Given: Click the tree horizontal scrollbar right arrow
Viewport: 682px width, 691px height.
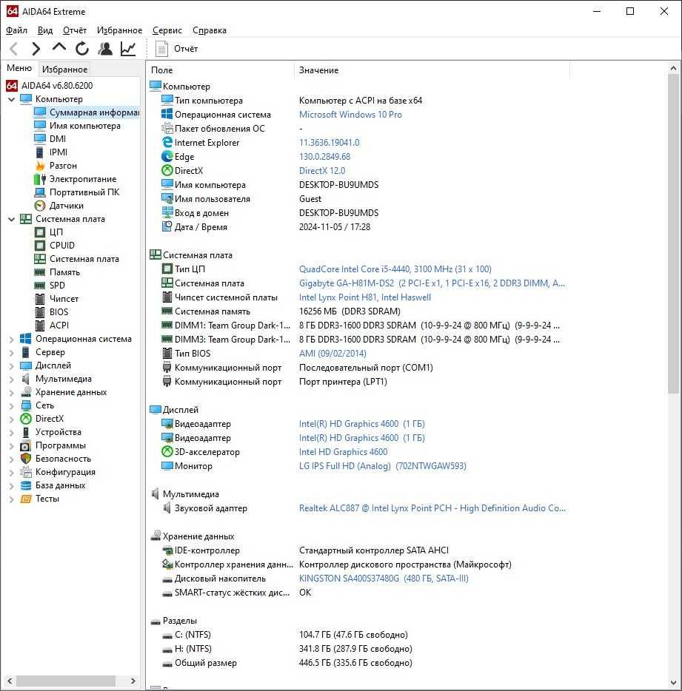Looking at the screenshot, I should pos(133,681).
